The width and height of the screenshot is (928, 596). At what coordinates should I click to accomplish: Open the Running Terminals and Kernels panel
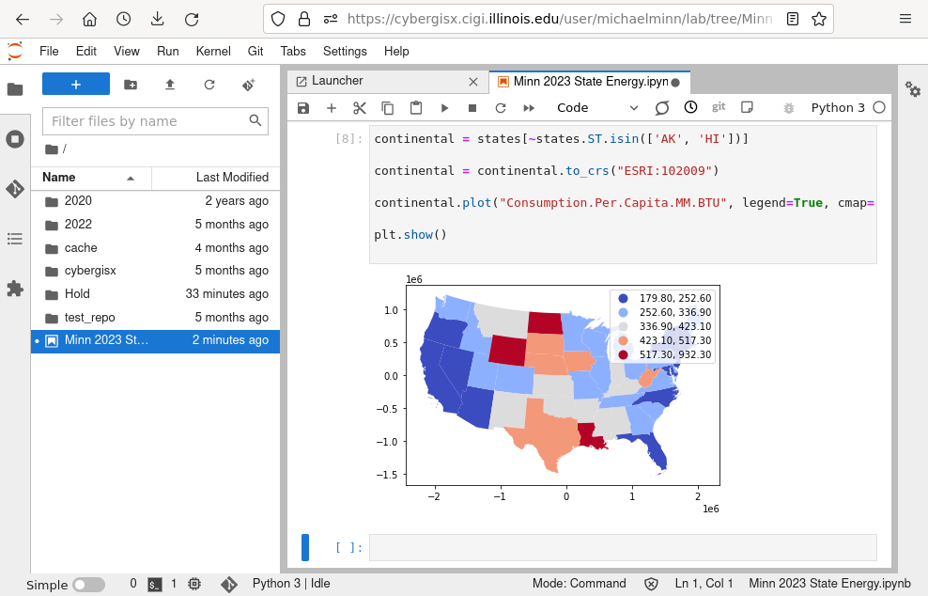[x=15, y=139]
